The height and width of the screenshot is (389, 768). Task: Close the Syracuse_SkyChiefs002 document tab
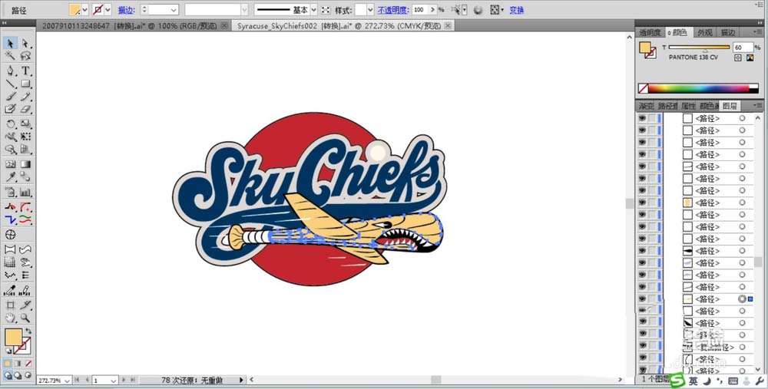[448, 25]
